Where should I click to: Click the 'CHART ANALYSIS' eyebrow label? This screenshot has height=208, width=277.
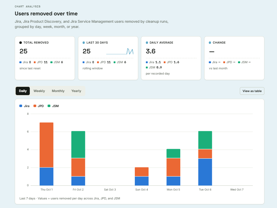pos(28,6)
